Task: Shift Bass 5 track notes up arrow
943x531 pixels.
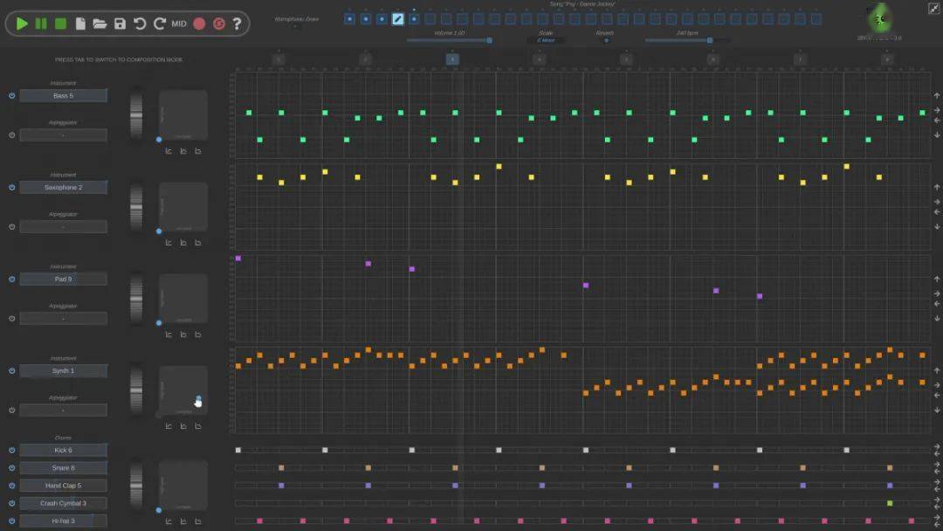Action: [x=936, y=95]
